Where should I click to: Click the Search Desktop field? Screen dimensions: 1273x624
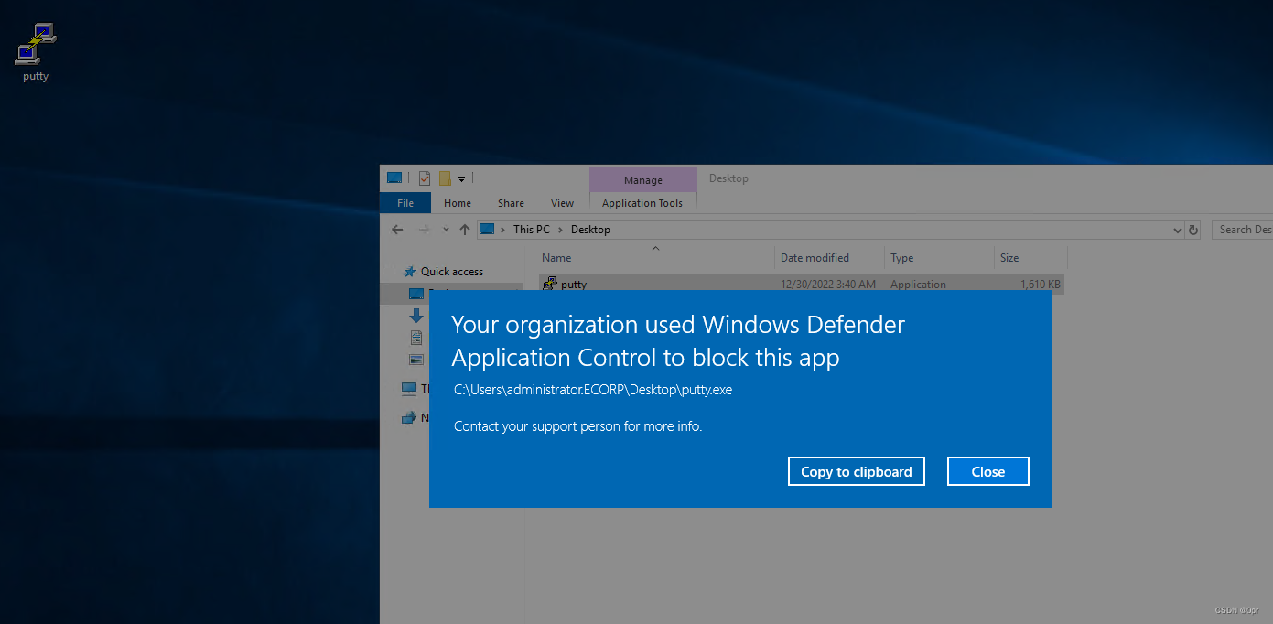tap(1242, 230)
